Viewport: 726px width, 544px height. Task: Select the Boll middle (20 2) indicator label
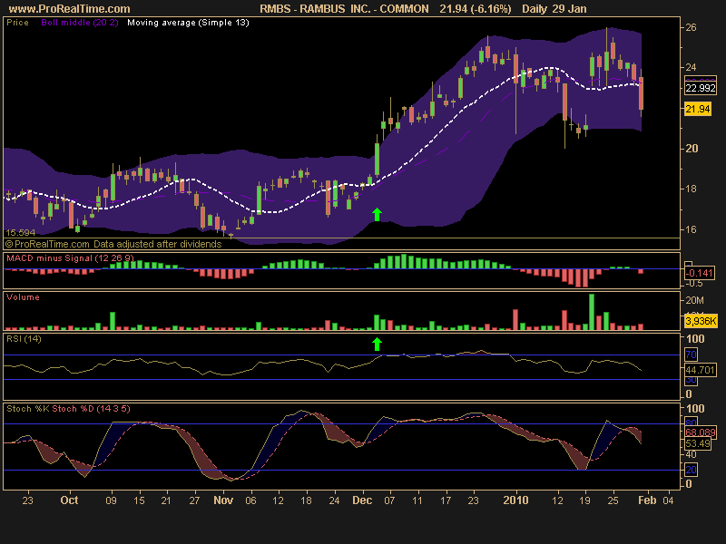(80, 23)
